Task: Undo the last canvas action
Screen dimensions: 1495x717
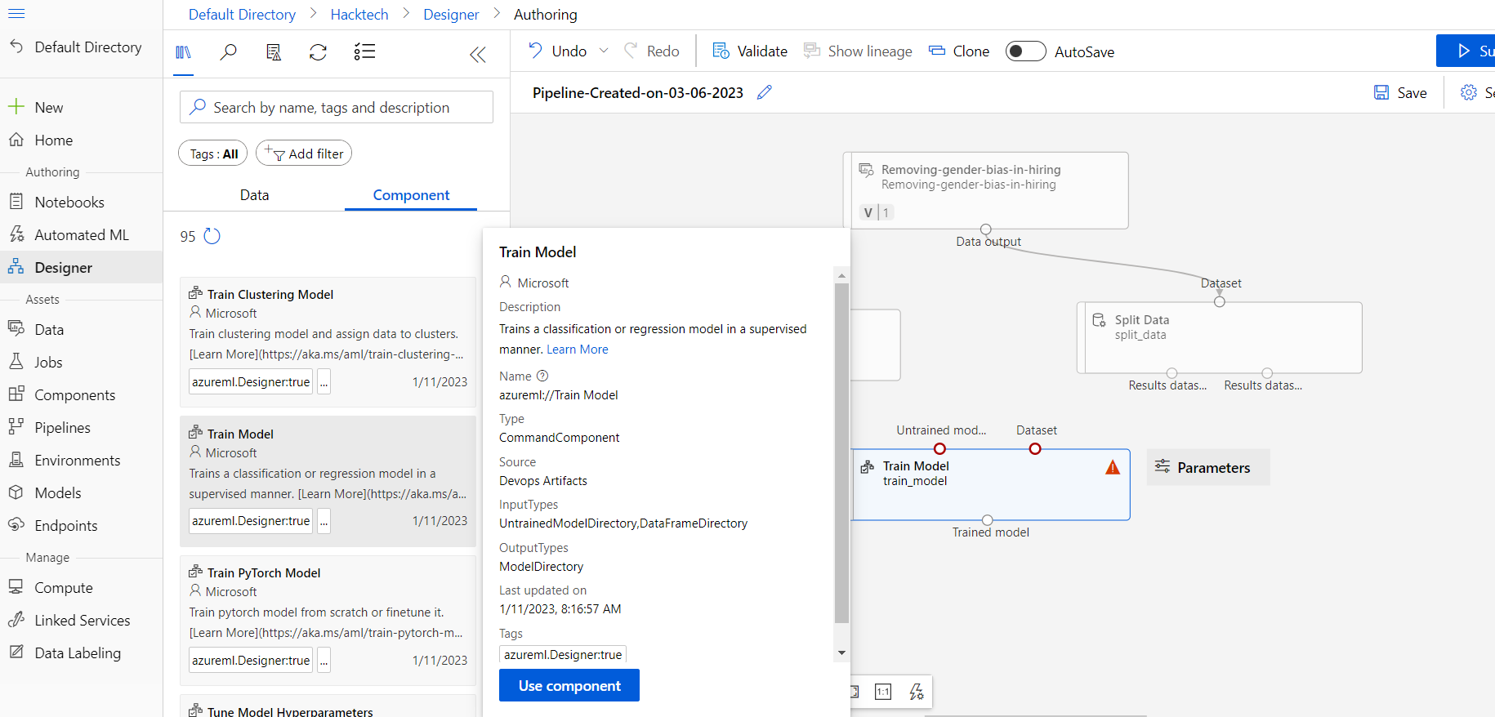Action: (x=559, y=51)
